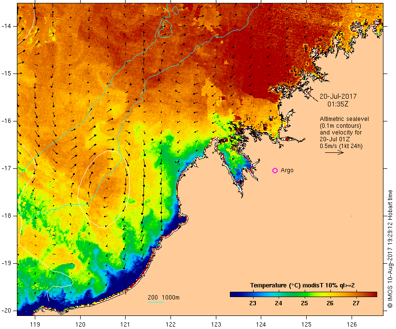The height and width of the screenshot is (329, 396).
Task: Click the '-19' latitude axis label
Action: (x=6, y=263)
